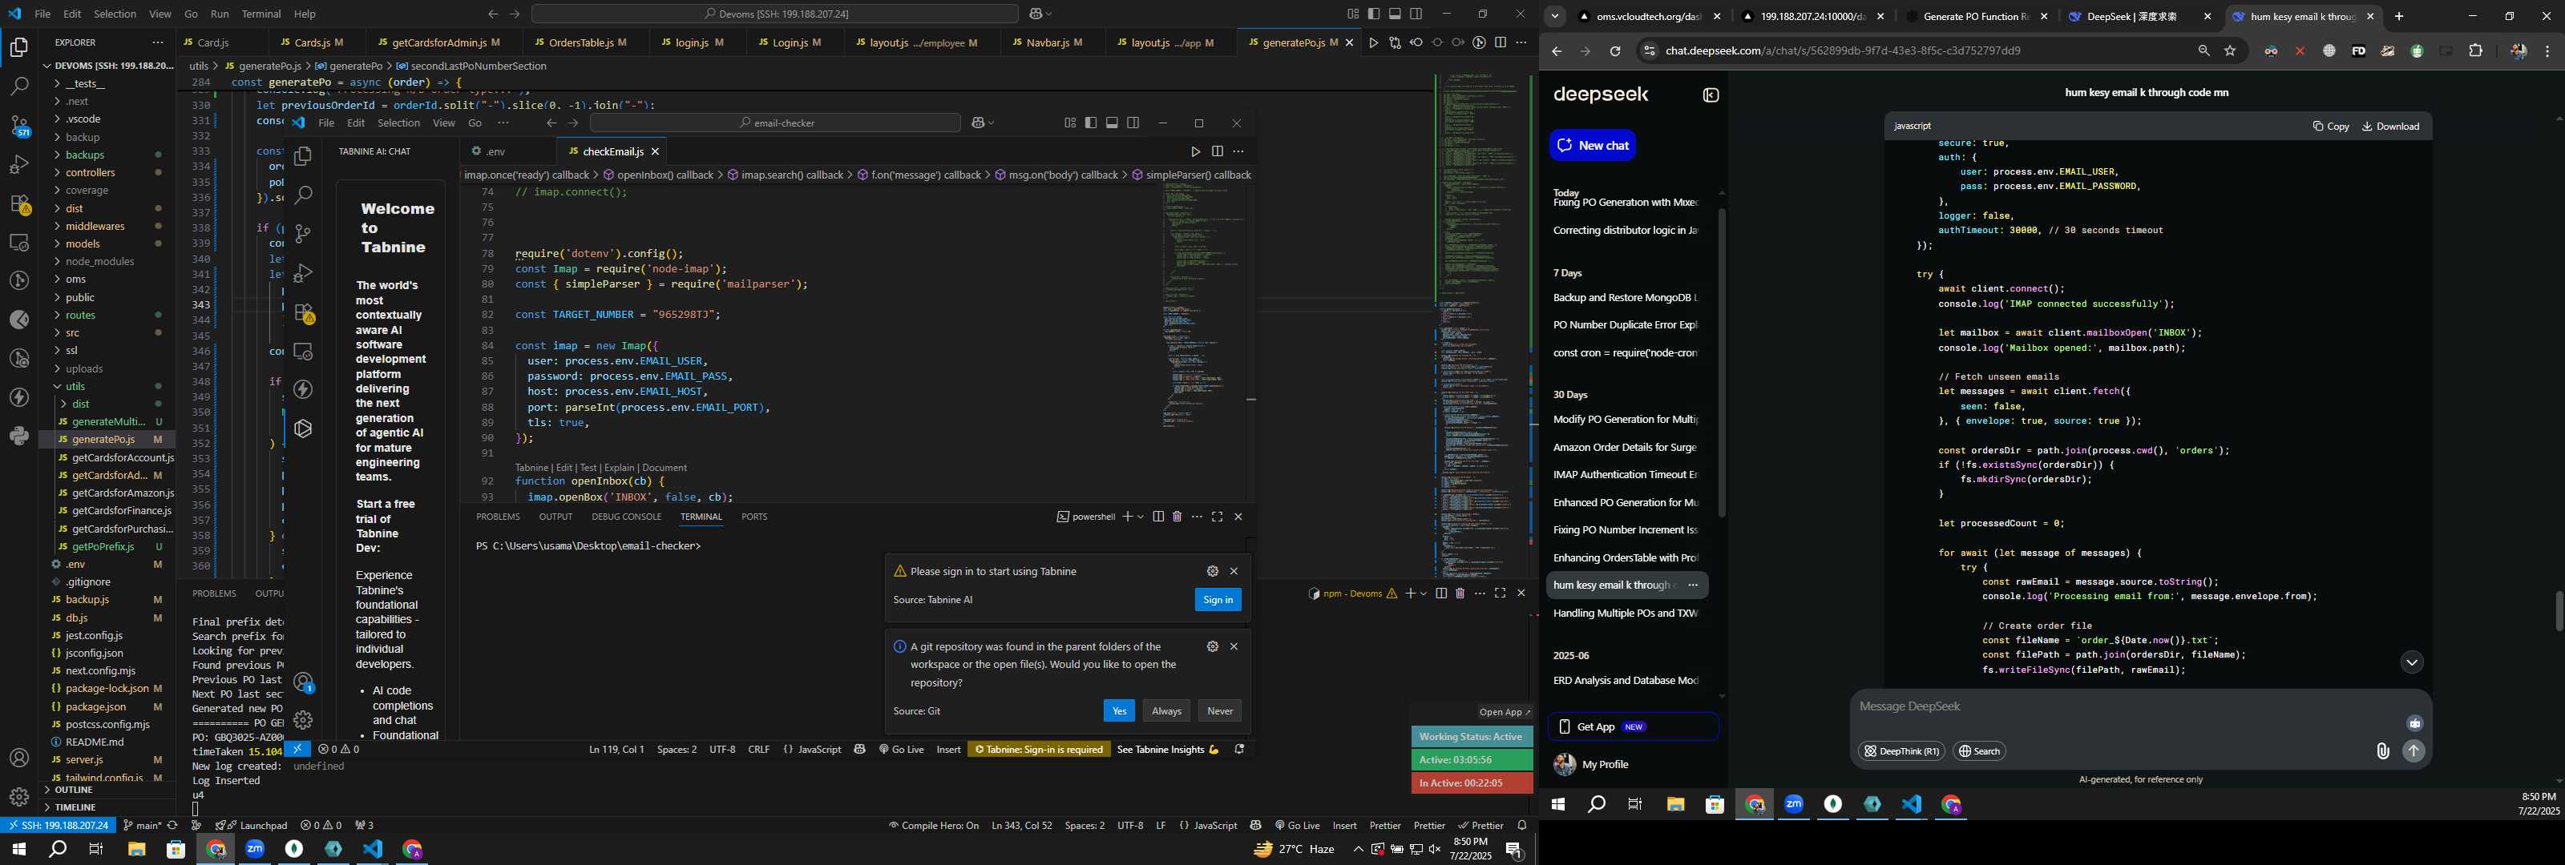Toggle secondary side bar in email-checker title bar
The height and width of the screenshot is (865, 2565).
click(x=1133, y=123)
